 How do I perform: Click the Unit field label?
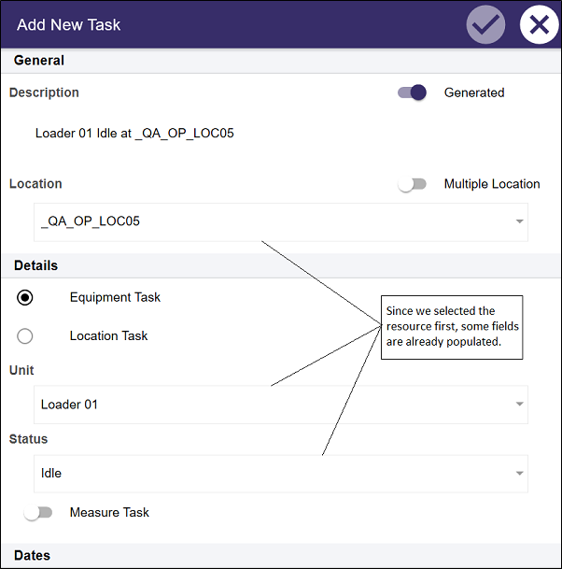tap(21, 371)
